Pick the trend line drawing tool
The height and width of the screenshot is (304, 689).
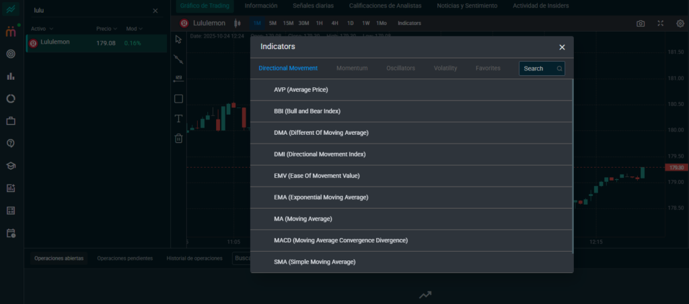click(178, 59)
